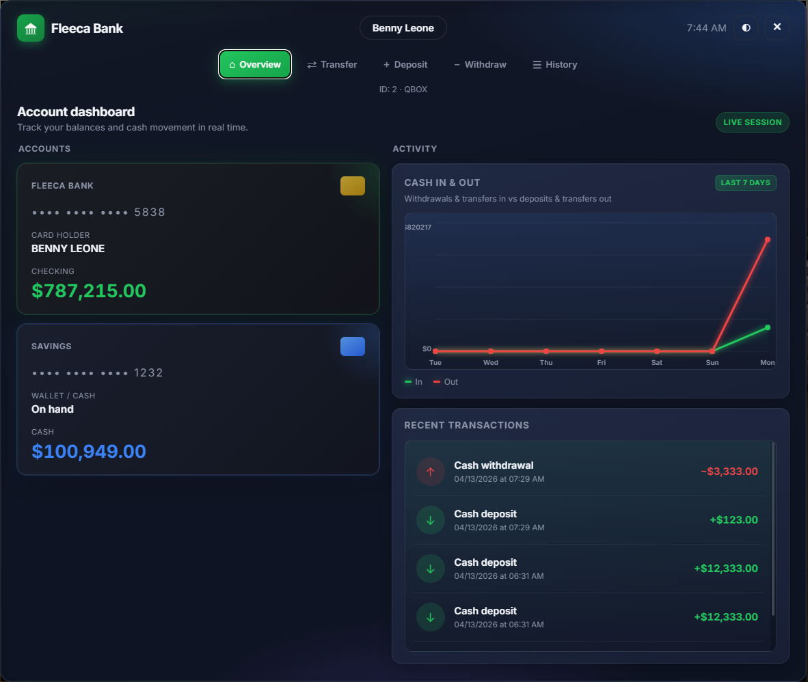Click the ID: 2 · QBOX label

point(403,89)
